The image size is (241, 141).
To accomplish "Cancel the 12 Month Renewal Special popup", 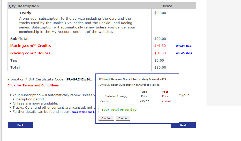I will [x=123, y=118].
